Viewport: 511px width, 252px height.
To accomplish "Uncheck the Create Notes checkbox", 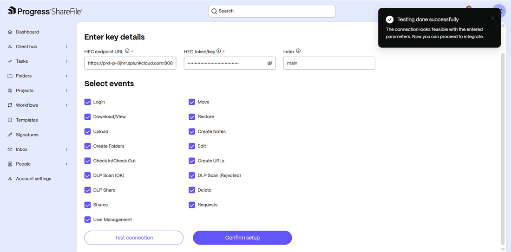I will 192,131.
